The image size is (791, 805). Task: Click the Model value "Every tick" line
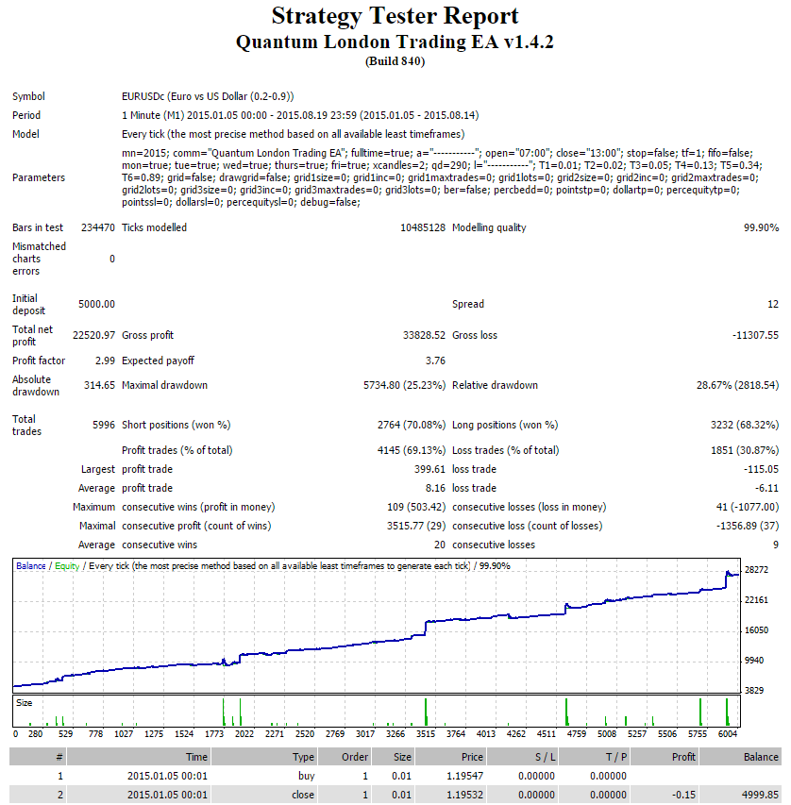[x=293, y=135]
